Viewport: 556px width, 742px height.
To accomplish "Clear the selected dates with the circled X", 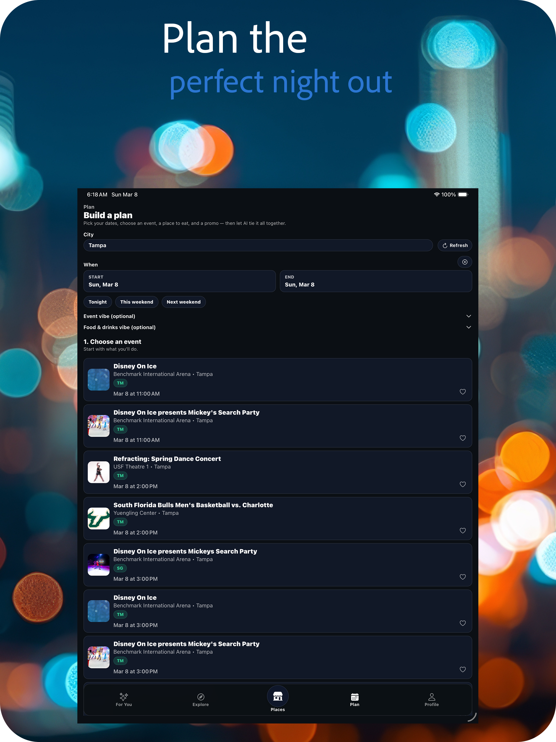I will (x=465, y=262).
